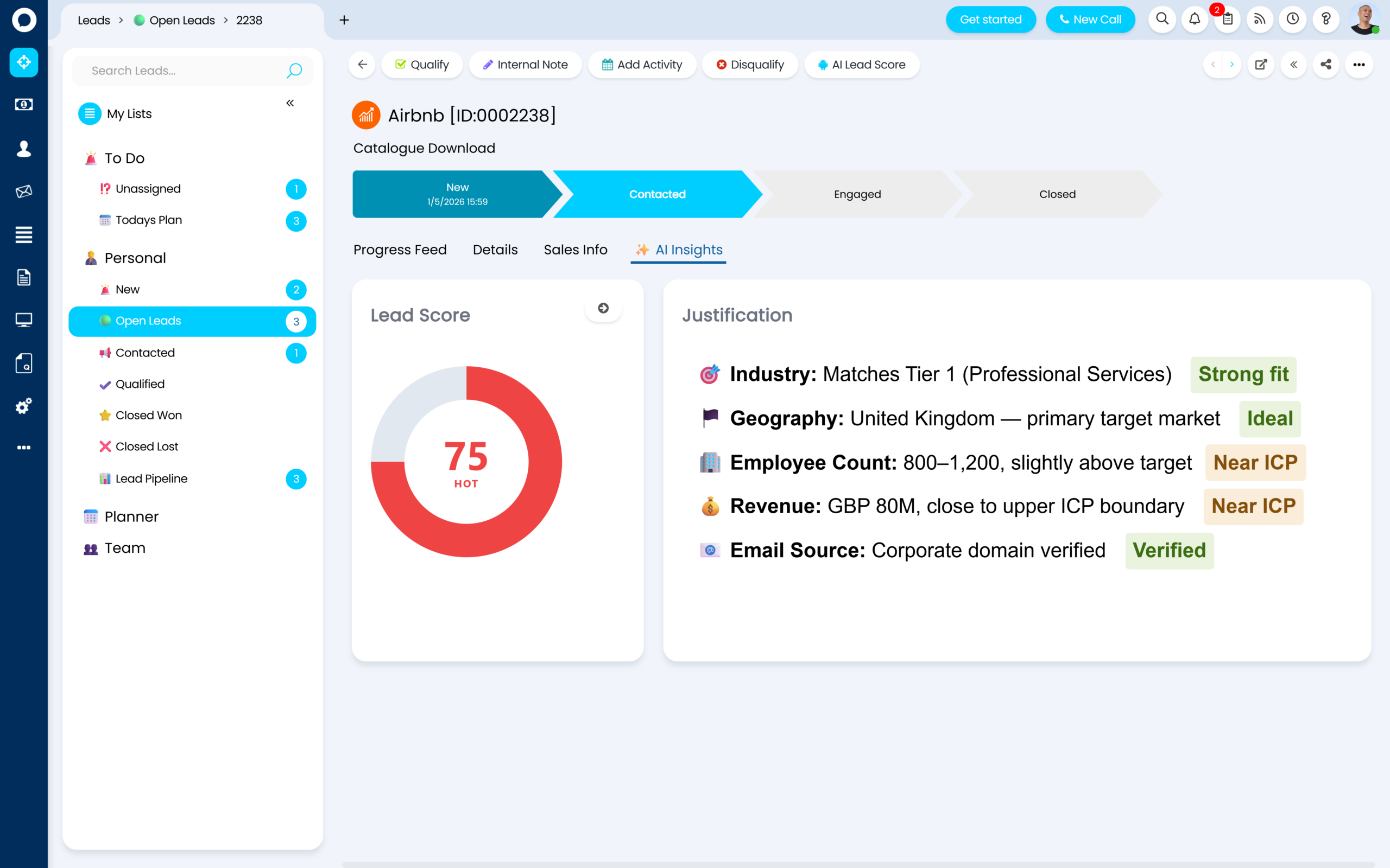Screen dimensions: 1390x868
Task: Select the Engaged pipeline stage
Action: point(857,195)
